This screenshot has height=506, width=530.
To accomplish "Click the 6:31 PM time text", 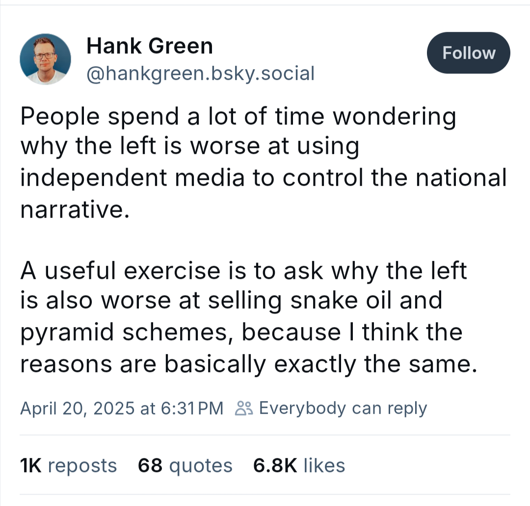I will [x=192, y=408].
